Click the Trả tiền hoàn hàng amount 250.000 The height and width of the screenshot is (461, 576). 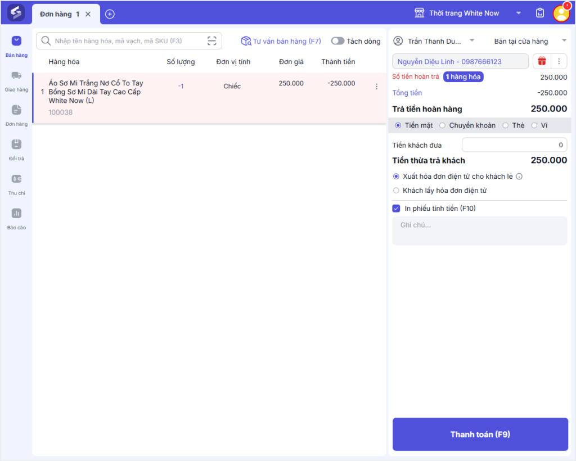[549, 109]
